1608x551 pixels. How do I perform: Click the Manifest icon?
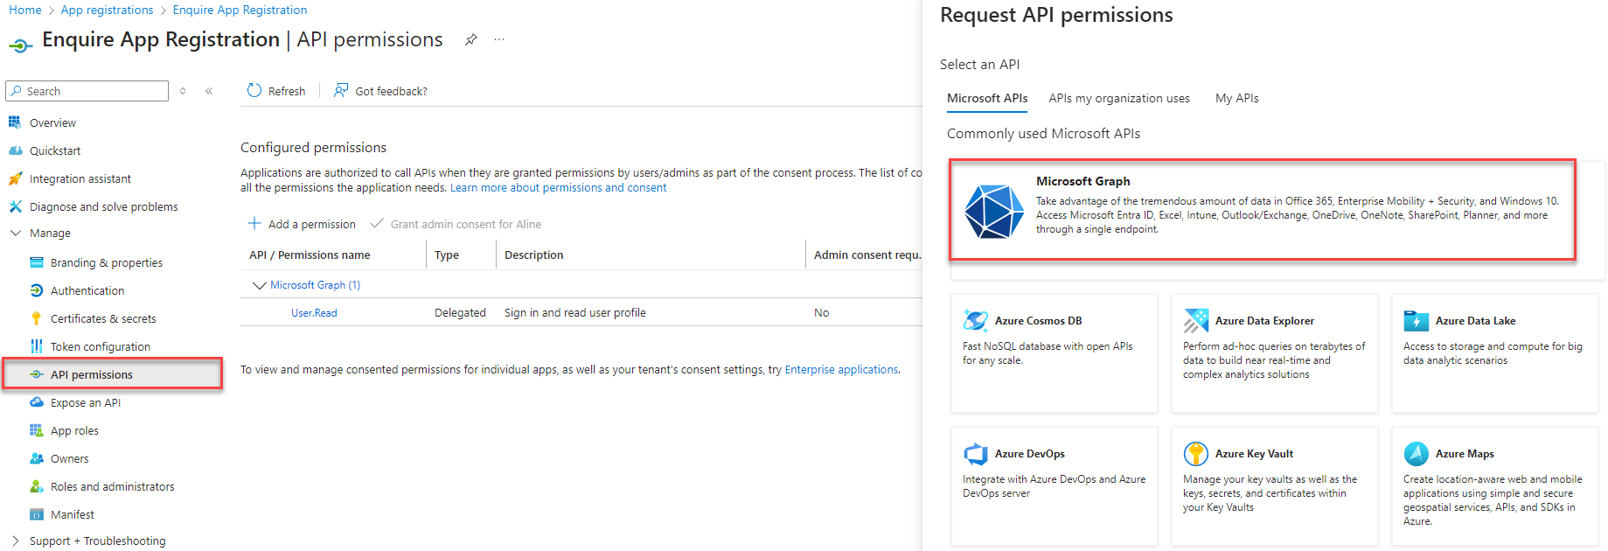pyautogui.click(x=36, y=514)
